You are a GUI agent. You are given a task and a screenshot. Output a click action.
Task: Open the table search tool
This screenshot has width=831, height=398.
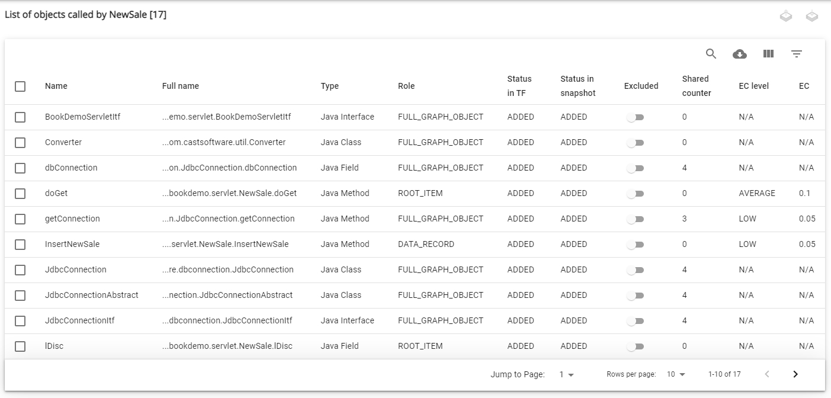(x=711, y=54)
